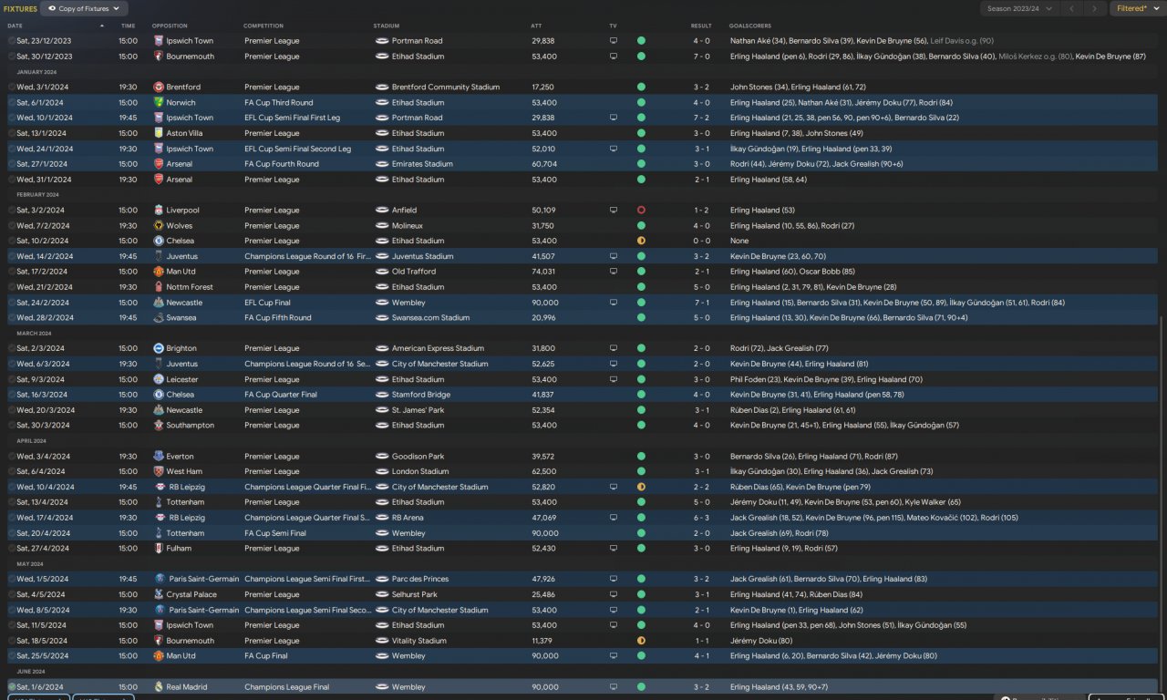Image resolution: width=1167 pixels, height=700 pixels.
Task: Open the West Ham club badge
Action: click(159, 472)
